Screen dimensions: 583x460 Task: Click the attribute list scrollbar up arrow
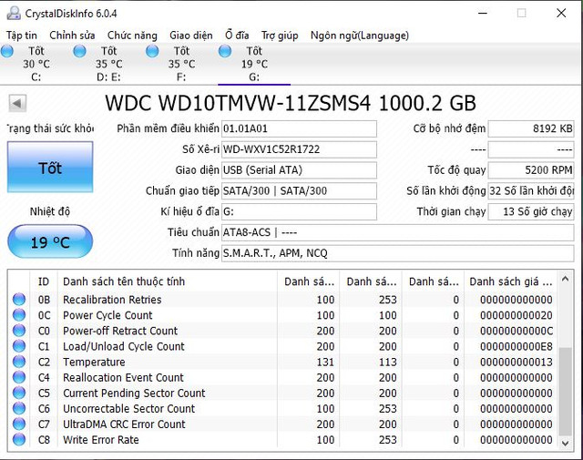click(x=565, y=279)
